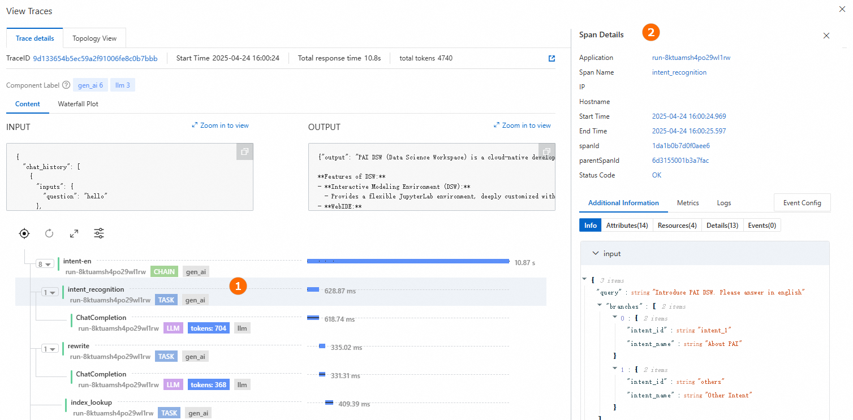Click the rewrite 335.02 ms bar
The height and width of the screenshot is (420, 853).
tap(322, 346)
